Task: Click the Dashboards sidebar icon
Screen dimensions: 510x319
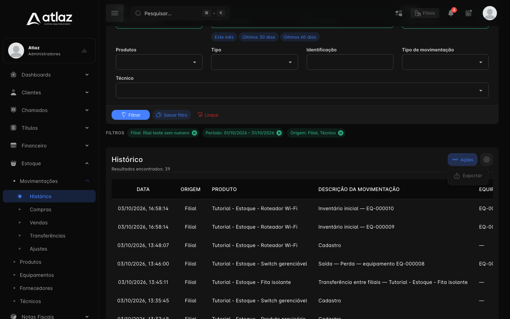Action: [13, 75]
